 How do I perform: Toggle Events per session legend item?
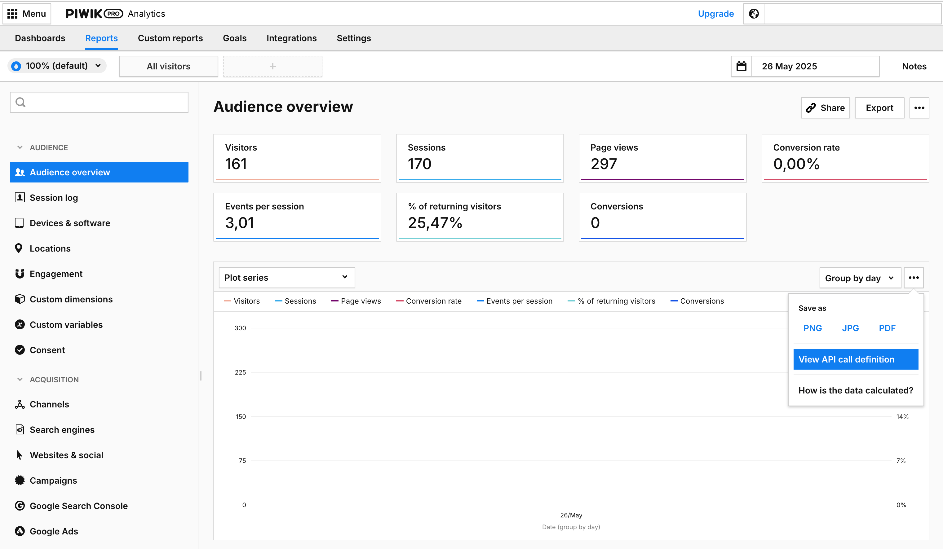(x=514, y=301)
